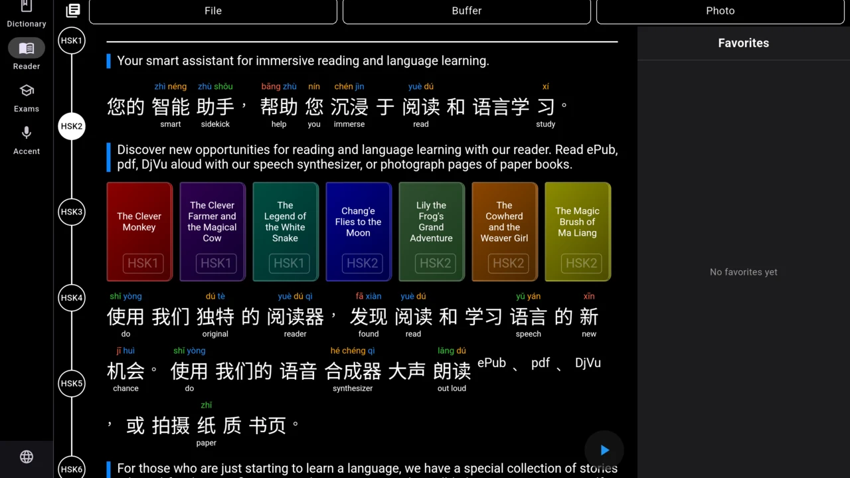Switch to the Buffer tab
Viewport: 850px width, 478px height.
(467, 11)
